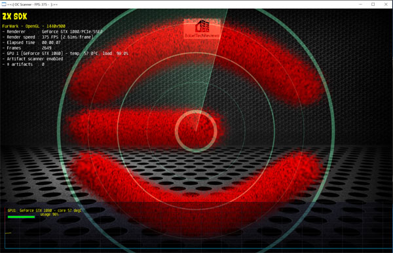Select the FurMark - OpenGL - 1440x900 line
Viewport: 393px width, 253px height.
[x=34, y=26]
